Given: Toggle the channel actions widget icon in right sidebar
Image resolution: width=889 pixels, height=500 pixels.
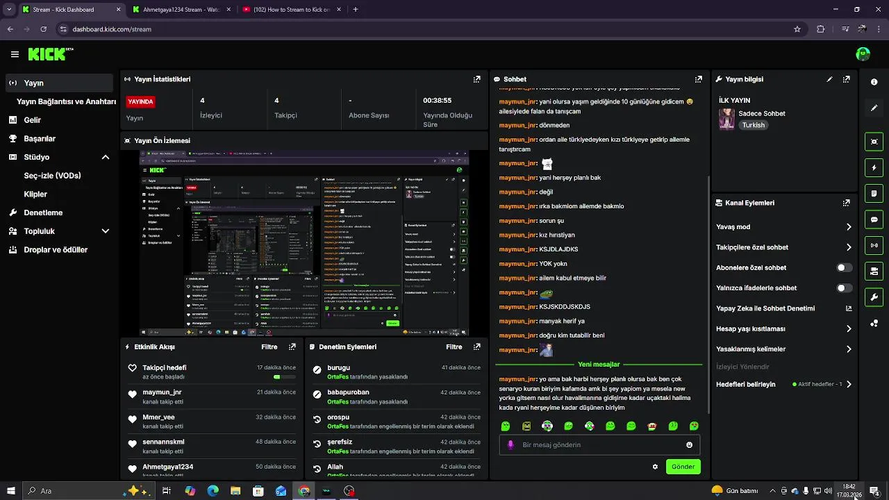Looking at the screenshot, I should pyautogui.click(x=874, y=271).
